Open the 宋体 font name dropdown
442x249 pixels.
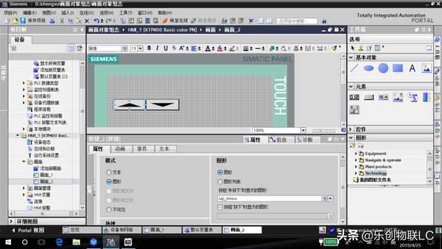tap(124, 48)
